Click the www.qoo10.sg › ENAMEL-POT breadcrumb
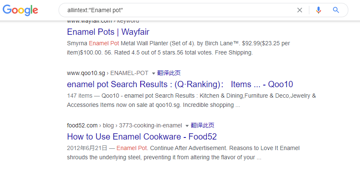This screenshot has width=360, height=171. pyautogui.click(x=108, y=73)
